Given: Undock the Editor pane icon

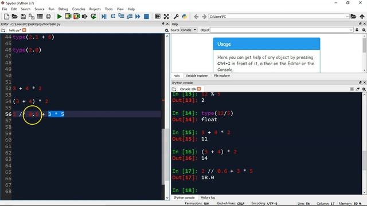Looking at the screenshot, I should [x=163, y=24].
